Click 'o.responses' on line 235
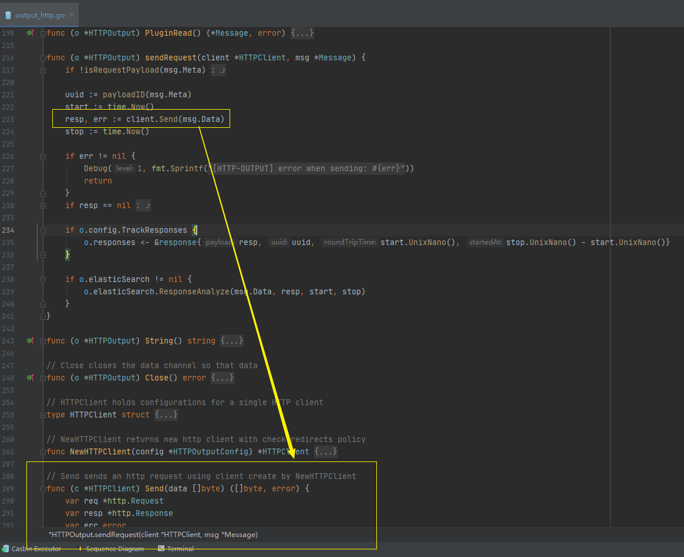 click(109, 242)
